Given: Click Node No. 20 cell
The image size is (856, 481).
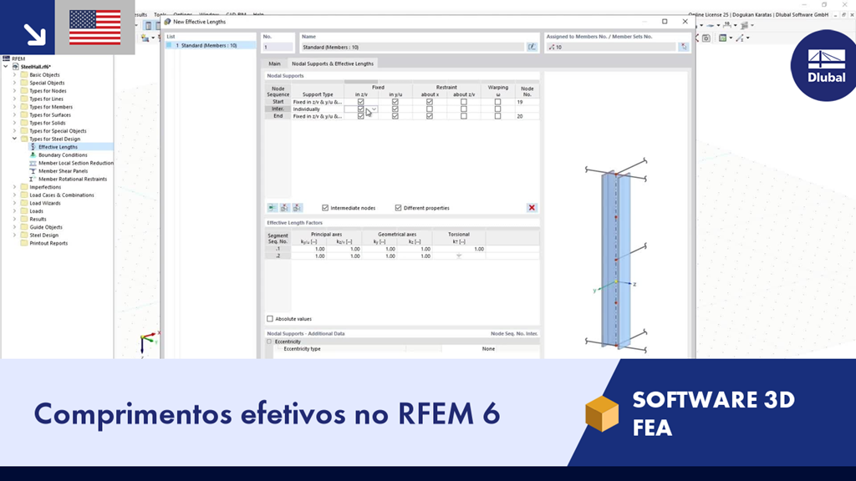Looking at the screenshot, I should point(527,116).
